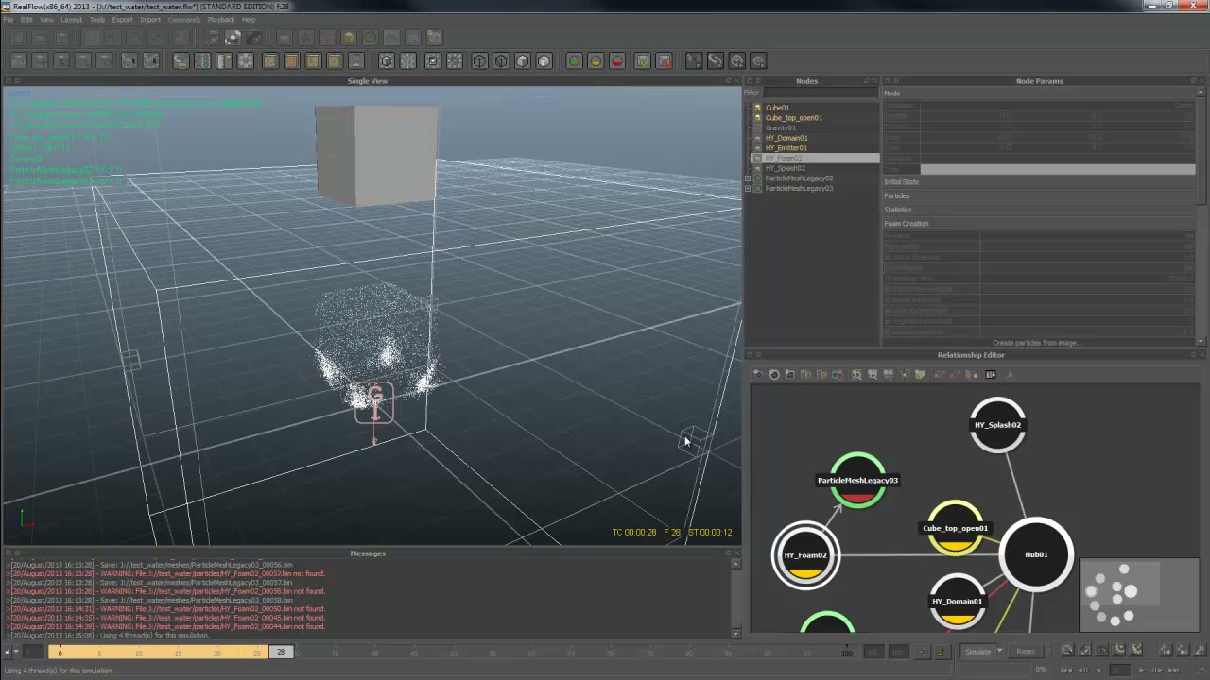Click the play forward button
The height and width of the screenshot is (680, 1210).
pos(1142,671)
